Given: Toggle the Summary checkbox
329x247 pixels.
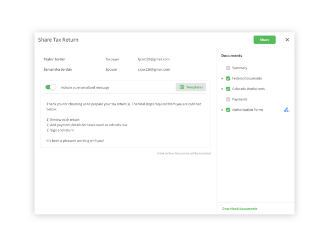Looking at the screenshot, I should coord(228,68).
